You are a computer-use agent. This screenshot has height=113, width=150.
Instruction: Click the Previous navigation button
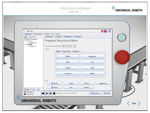point(95,93)
